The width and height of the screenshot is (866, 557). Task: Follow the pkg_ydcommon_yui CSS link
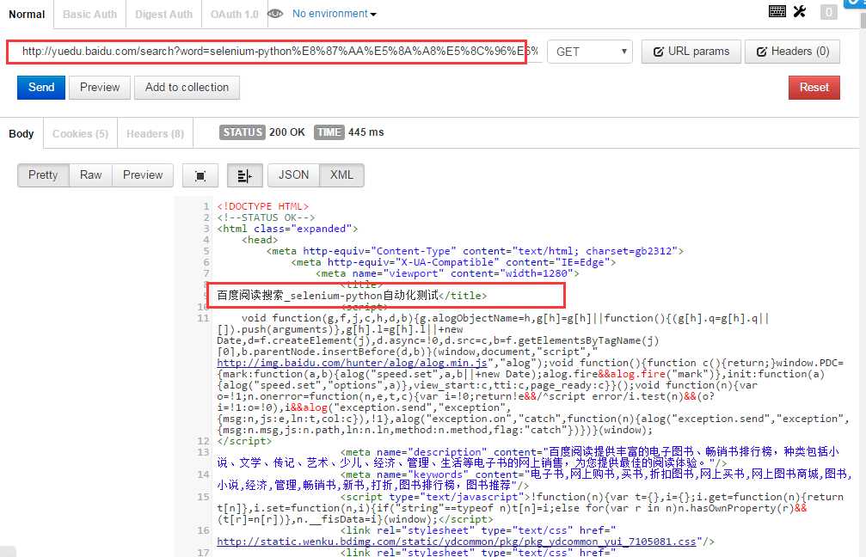[x=456, y=542]
